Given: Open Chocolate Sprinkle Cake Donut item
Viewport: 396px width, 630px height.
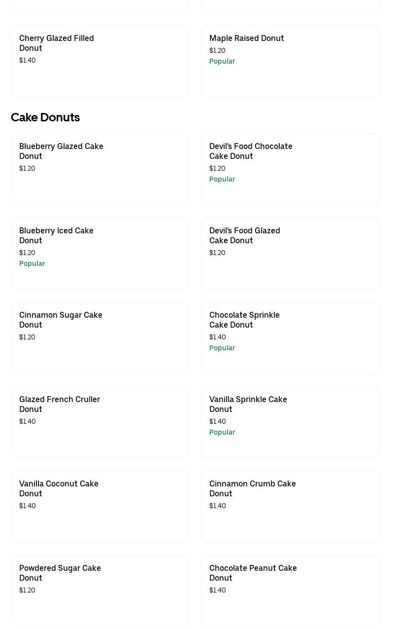Looking at the screenshot, I should (x=244, y=320).
